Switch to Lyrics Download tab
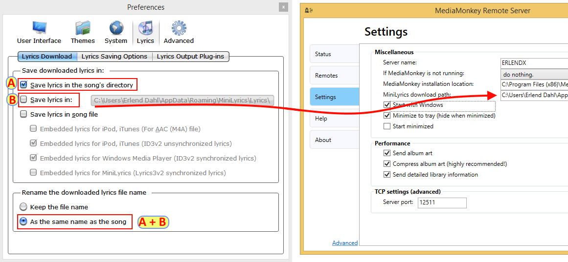 point(47,57)
